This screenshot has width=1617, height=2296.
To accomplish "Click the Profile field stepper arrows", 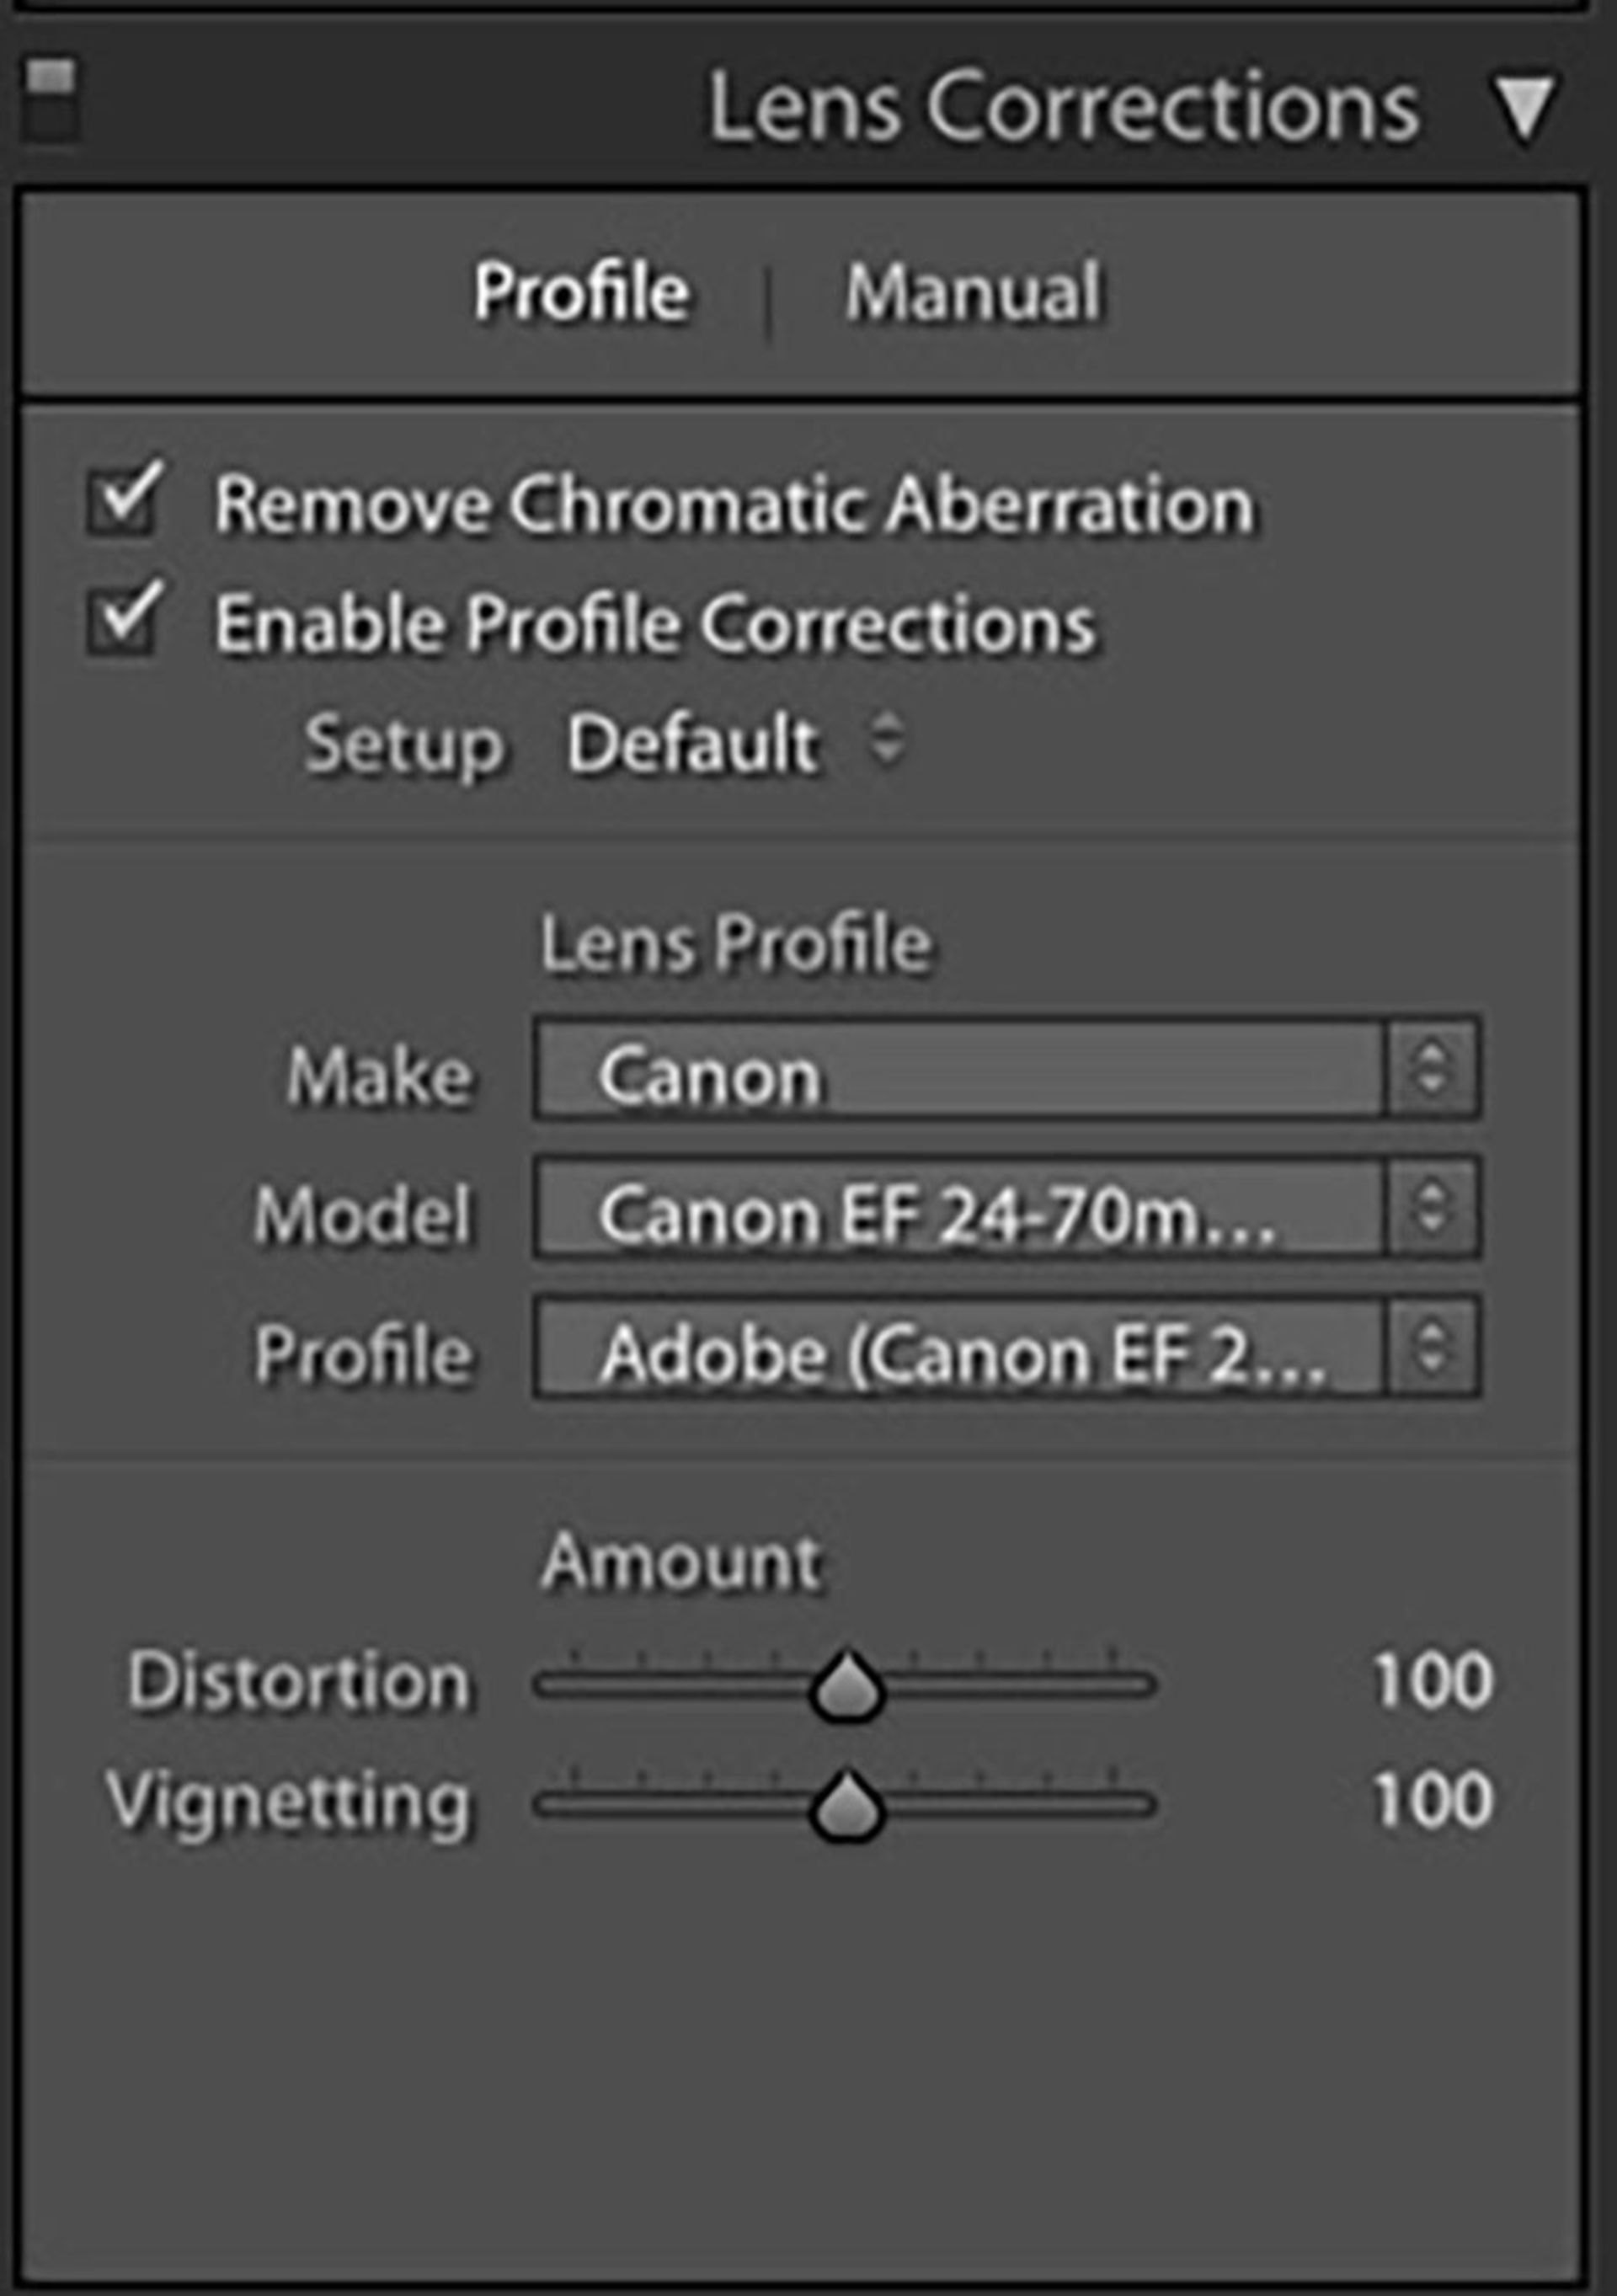I will pyautogui.click(x=1432, y=1347).
